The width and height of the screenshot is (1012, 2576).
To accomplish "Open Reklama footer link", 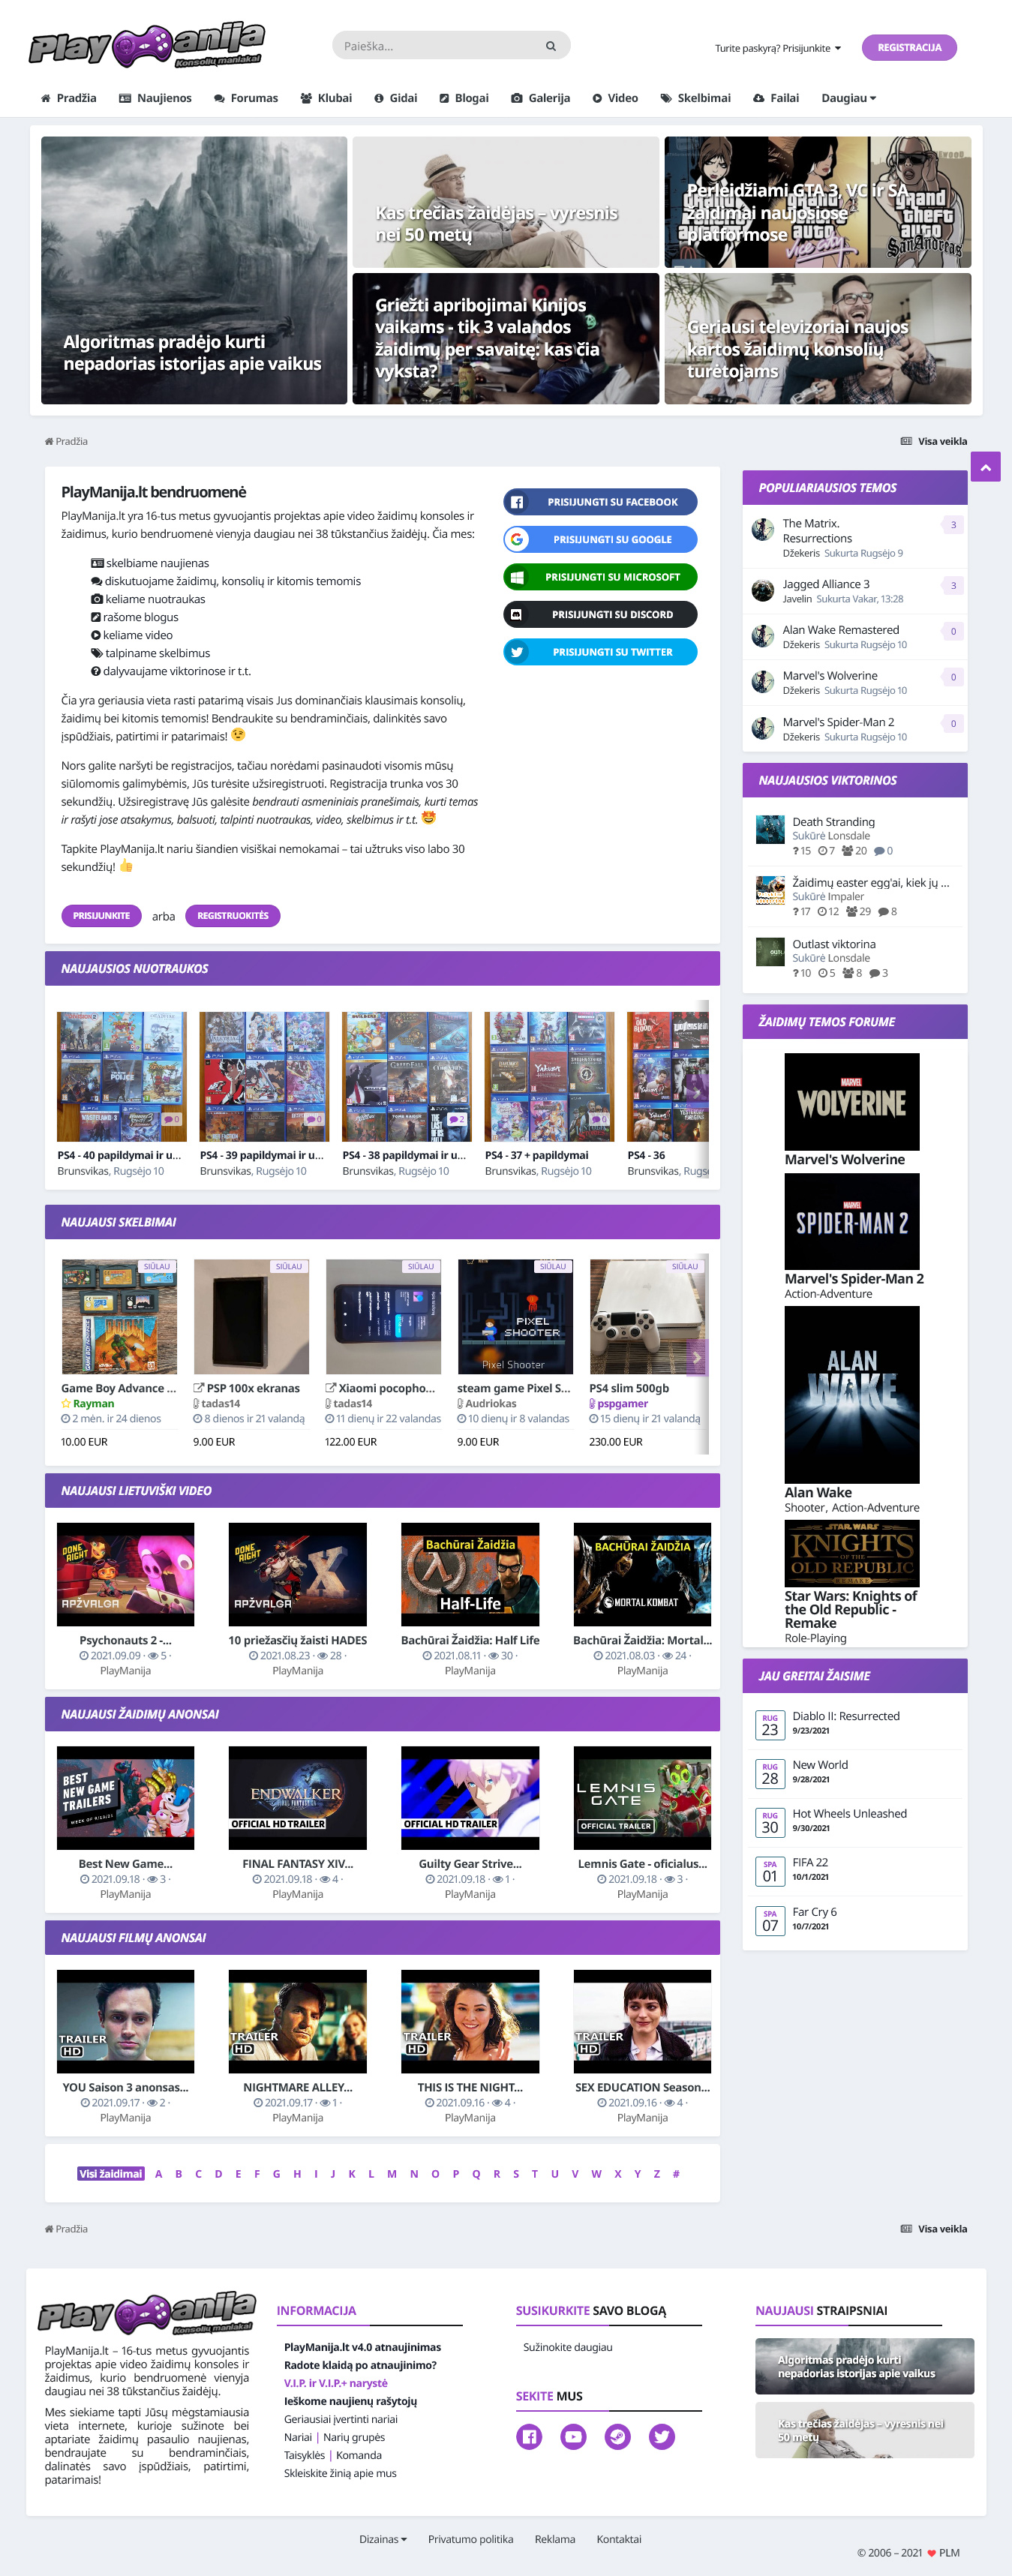I will coord(555,2539).
